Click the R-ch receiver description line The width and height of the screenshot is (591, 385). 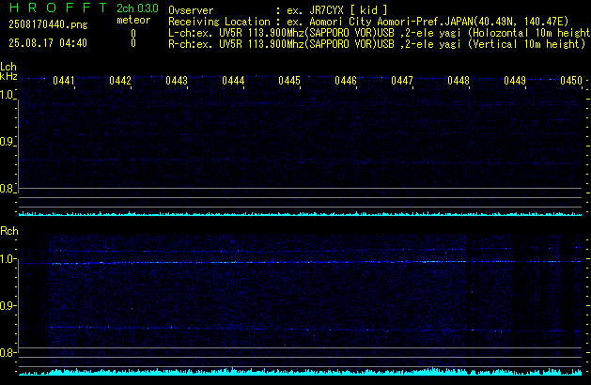click(377, 44)
